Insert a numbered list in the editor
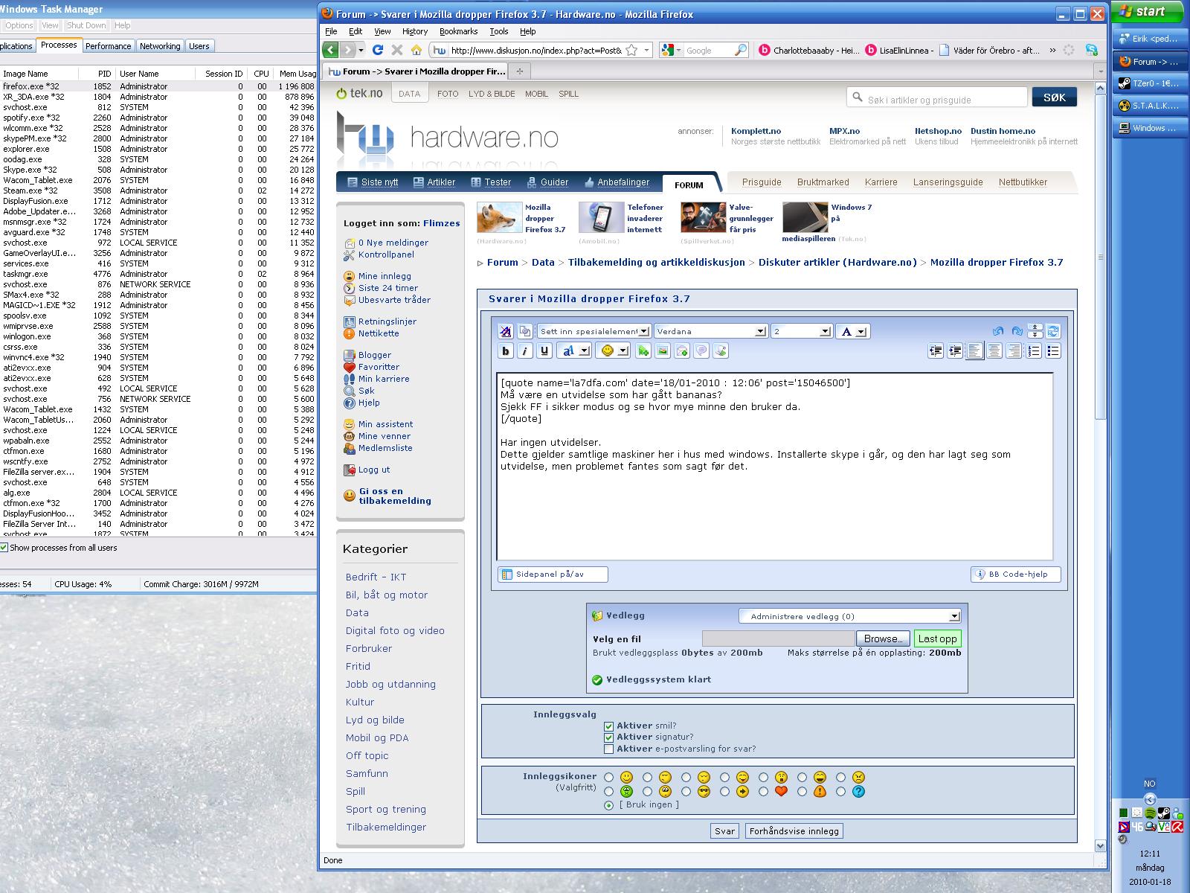The image size is (1190, 893). (x=1034, y=351)
